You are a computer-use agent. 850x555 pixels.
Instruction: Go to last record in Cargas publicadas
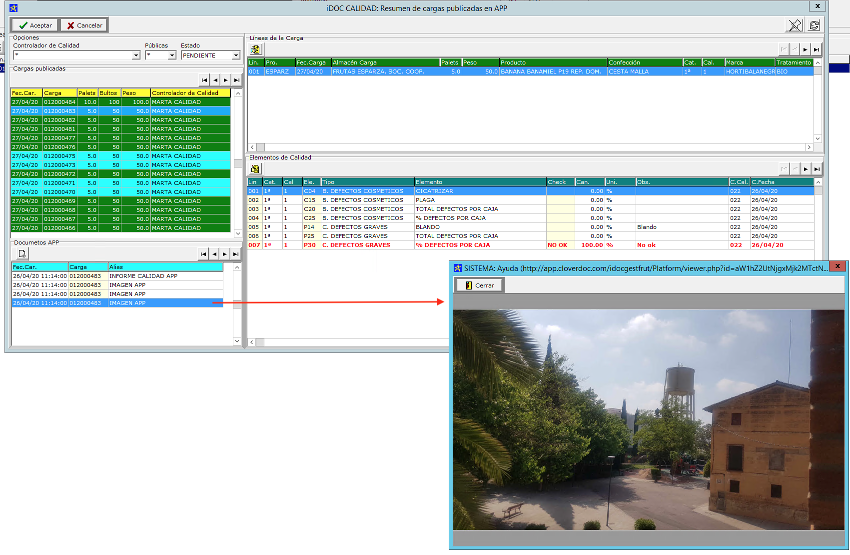coord(236,80)
